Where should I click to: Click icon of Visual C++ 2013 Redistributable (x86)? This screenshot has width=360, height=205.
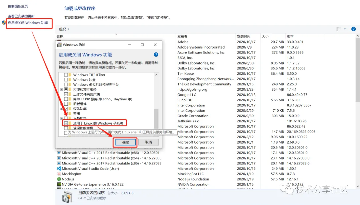click(59, 153)
